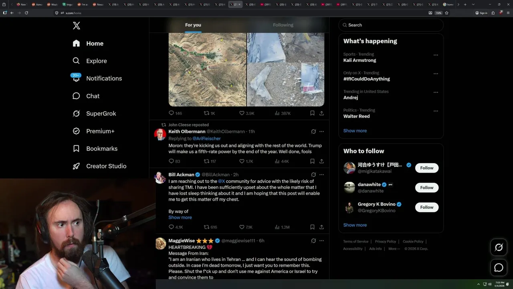Open trending topic Kali Armstrong
The width and height of the screenshot is (513, 289).
[x=360, y=60]
